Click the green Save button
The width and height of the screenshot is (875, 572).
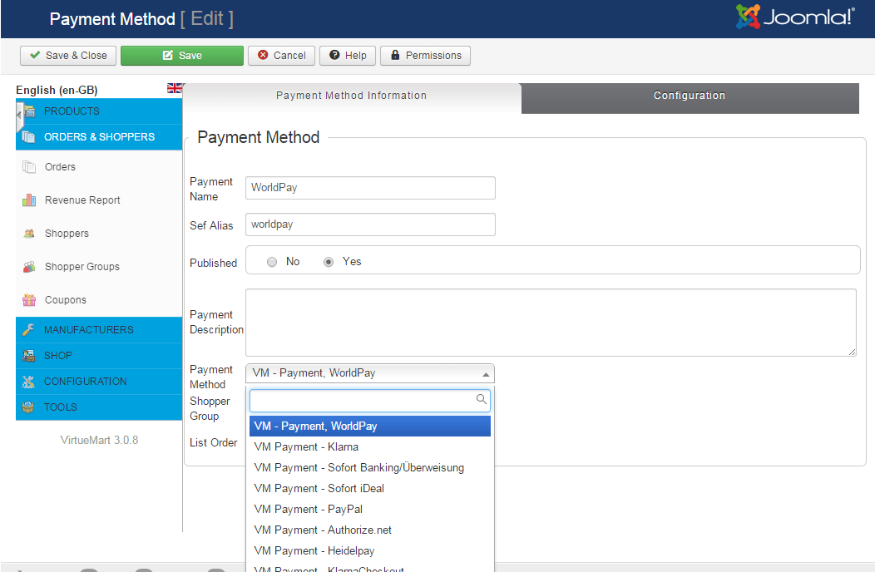tap(182, 55)
